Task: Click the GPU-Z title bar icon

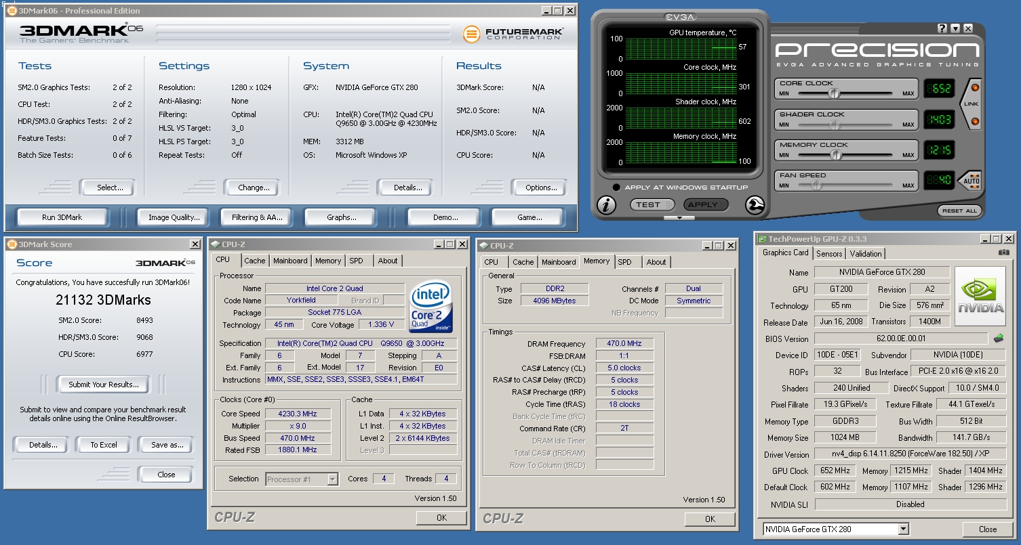Action: 763,239
